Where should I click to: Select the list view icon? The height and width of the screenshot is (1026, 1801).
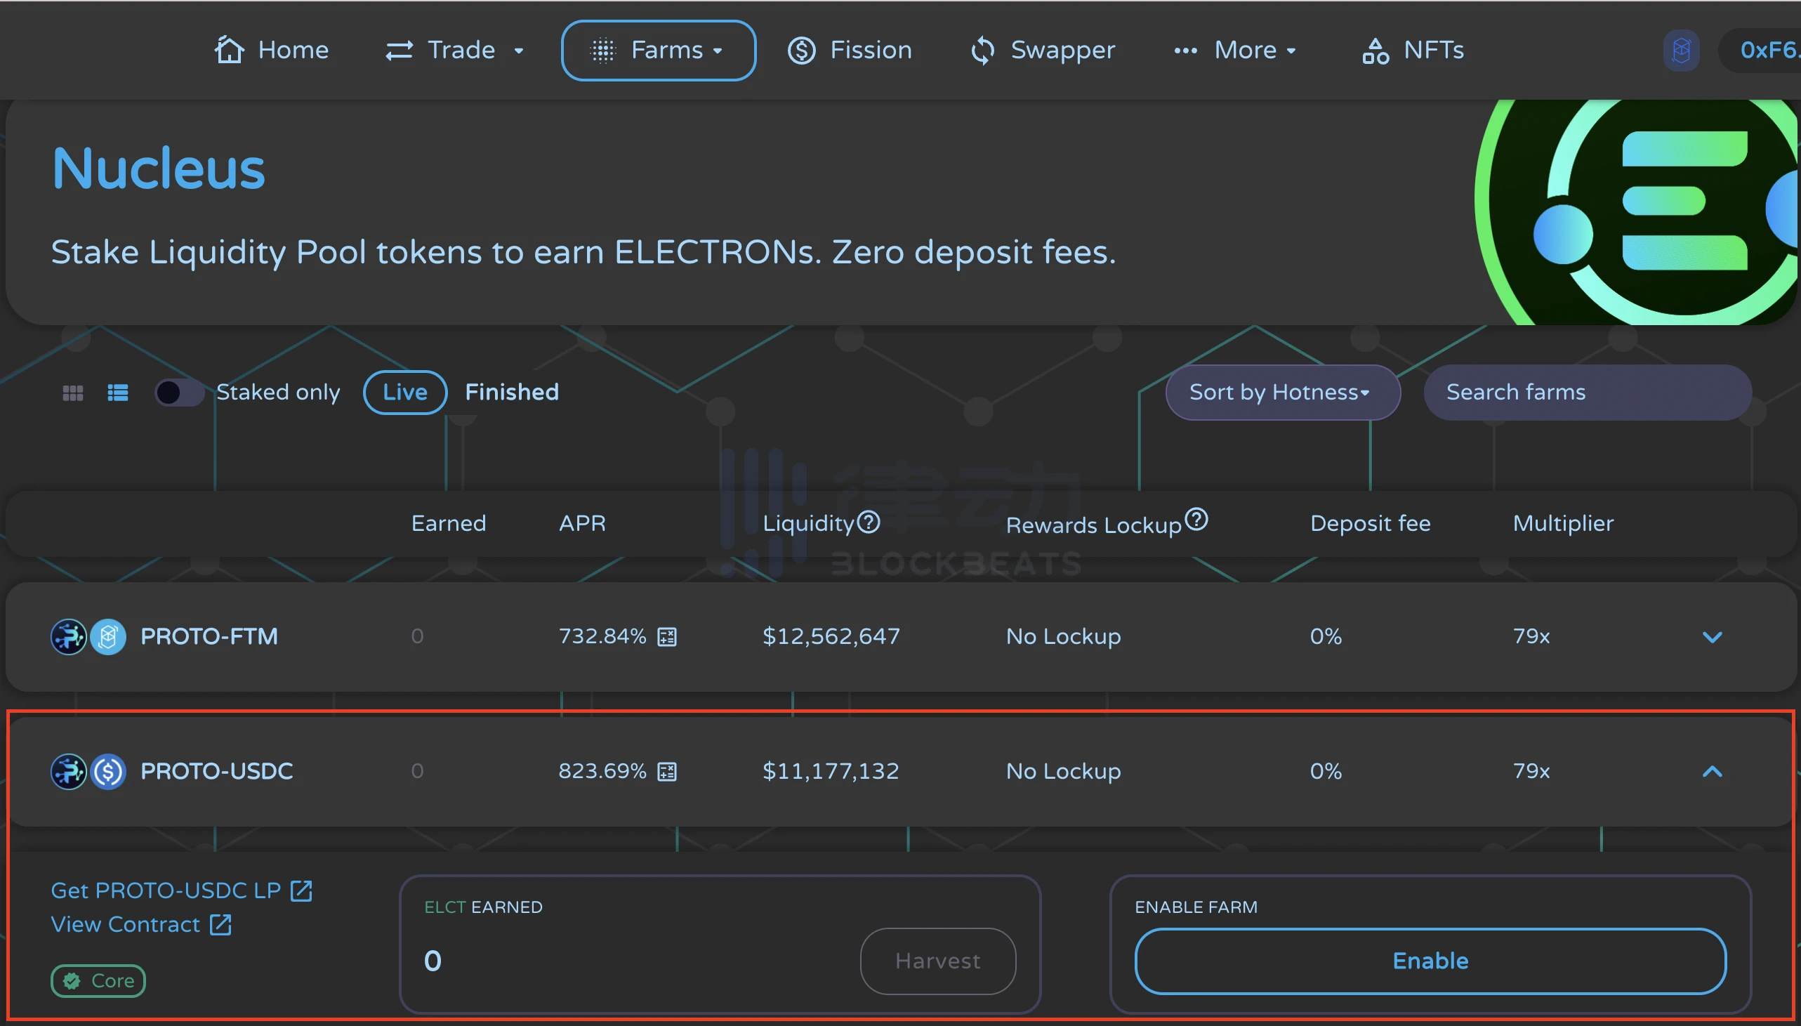[x=118, y=393]
